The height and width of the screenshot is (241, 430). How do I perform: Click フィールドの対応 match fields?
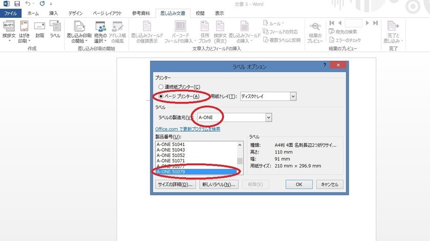click(280, 32)
